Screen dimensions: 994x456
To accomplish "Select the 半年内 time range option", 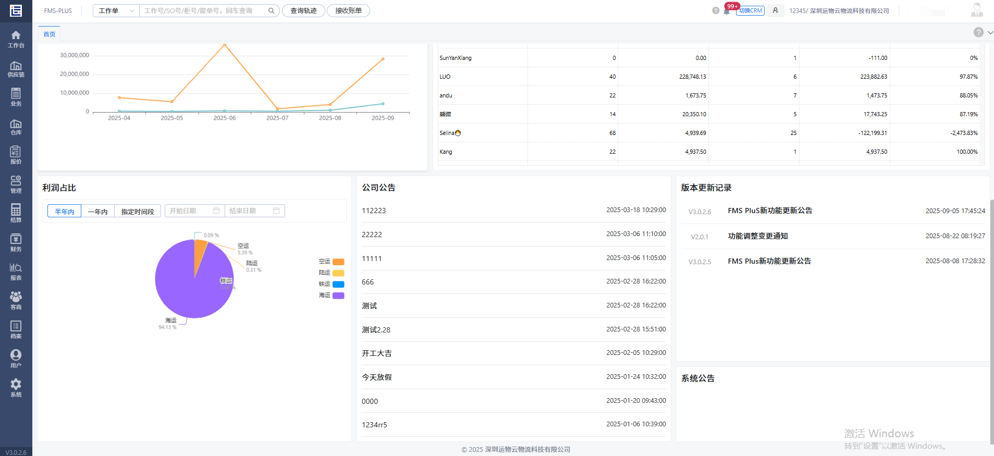I will [x=65, y=212].
